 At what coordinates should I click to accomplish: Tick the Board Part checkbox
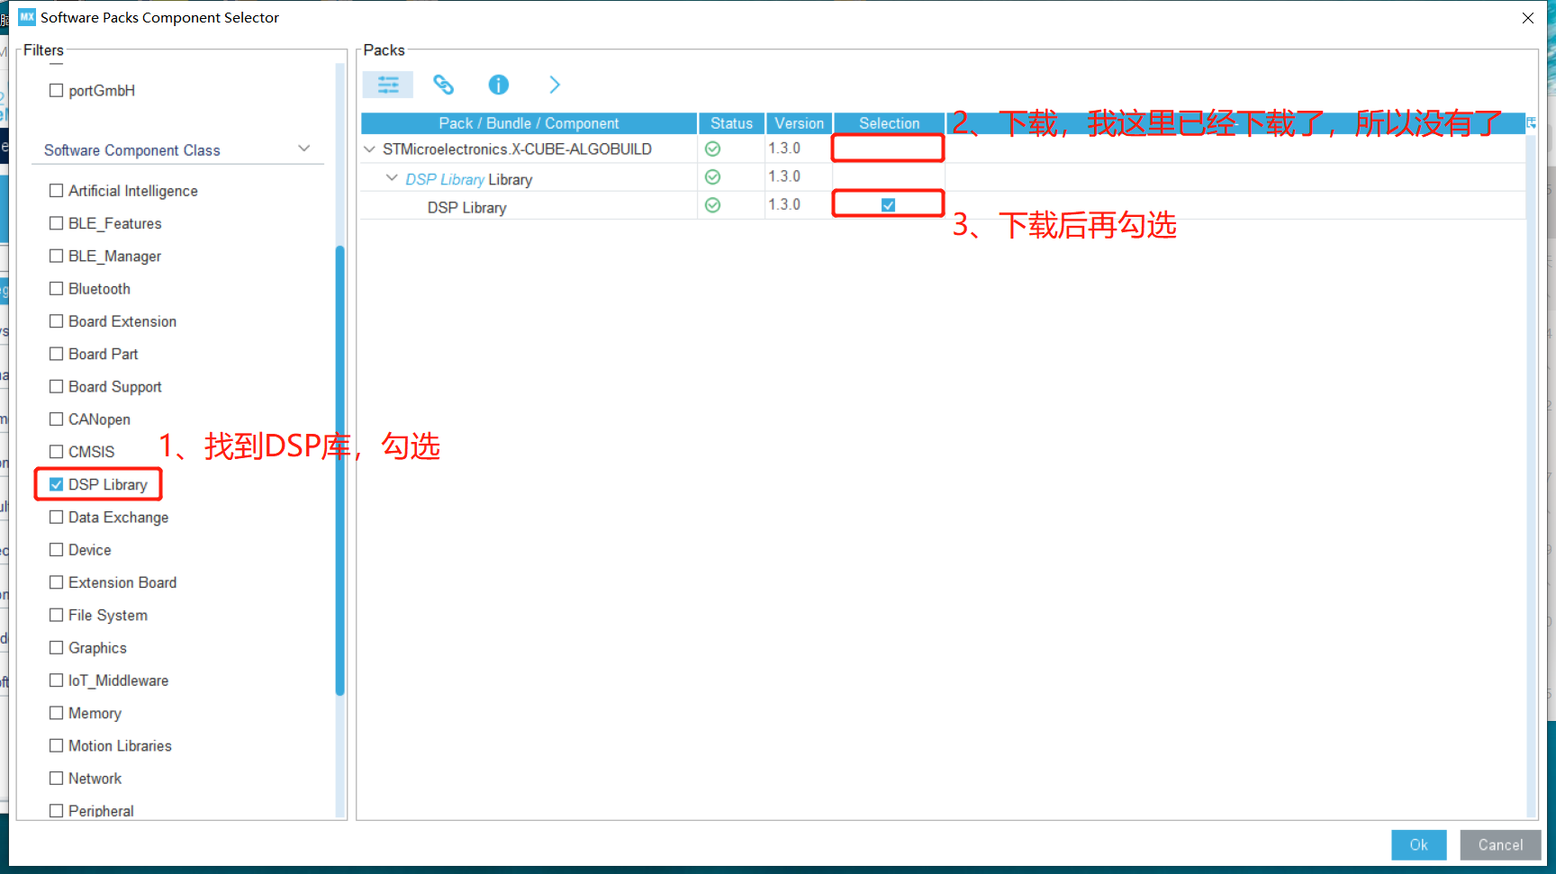click(57, 353)
